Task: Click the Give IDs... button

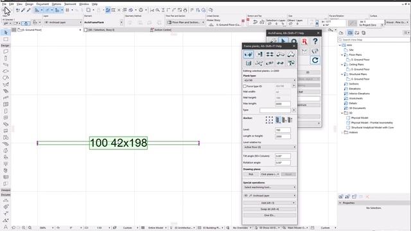Action: [x=270, y=216]
